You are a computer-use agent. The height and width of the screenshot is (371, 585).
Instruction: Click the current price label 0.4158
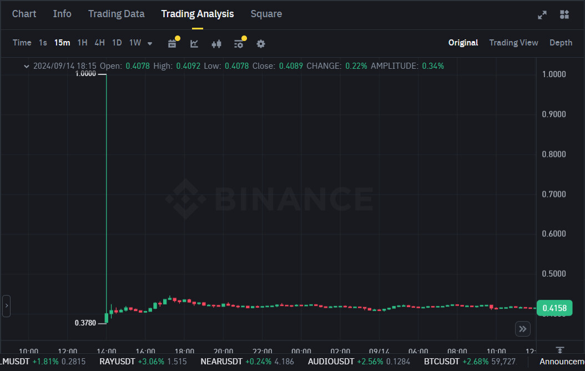(554, 308)
